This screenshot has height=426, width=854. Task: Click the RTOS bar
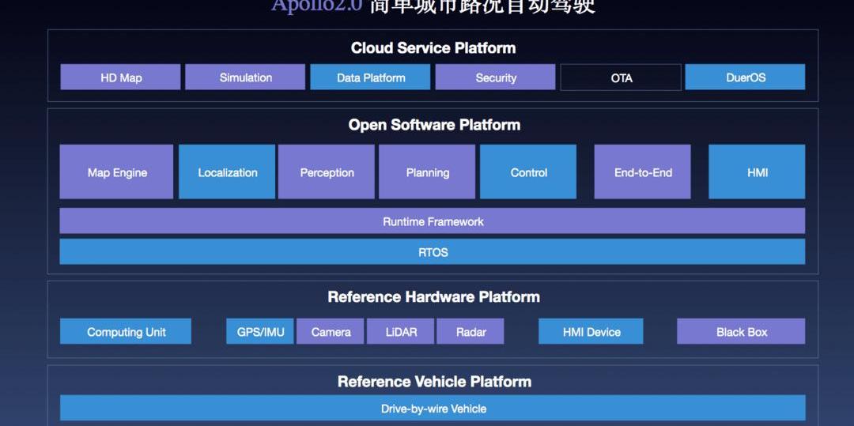pyautogui.click(x=433, y=252)
